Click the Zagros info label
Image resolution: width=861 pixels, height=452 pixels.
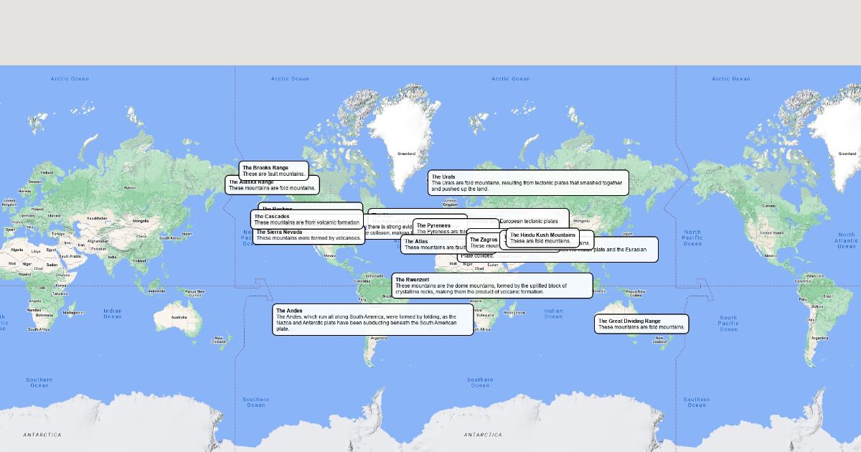tap(483, 240)
